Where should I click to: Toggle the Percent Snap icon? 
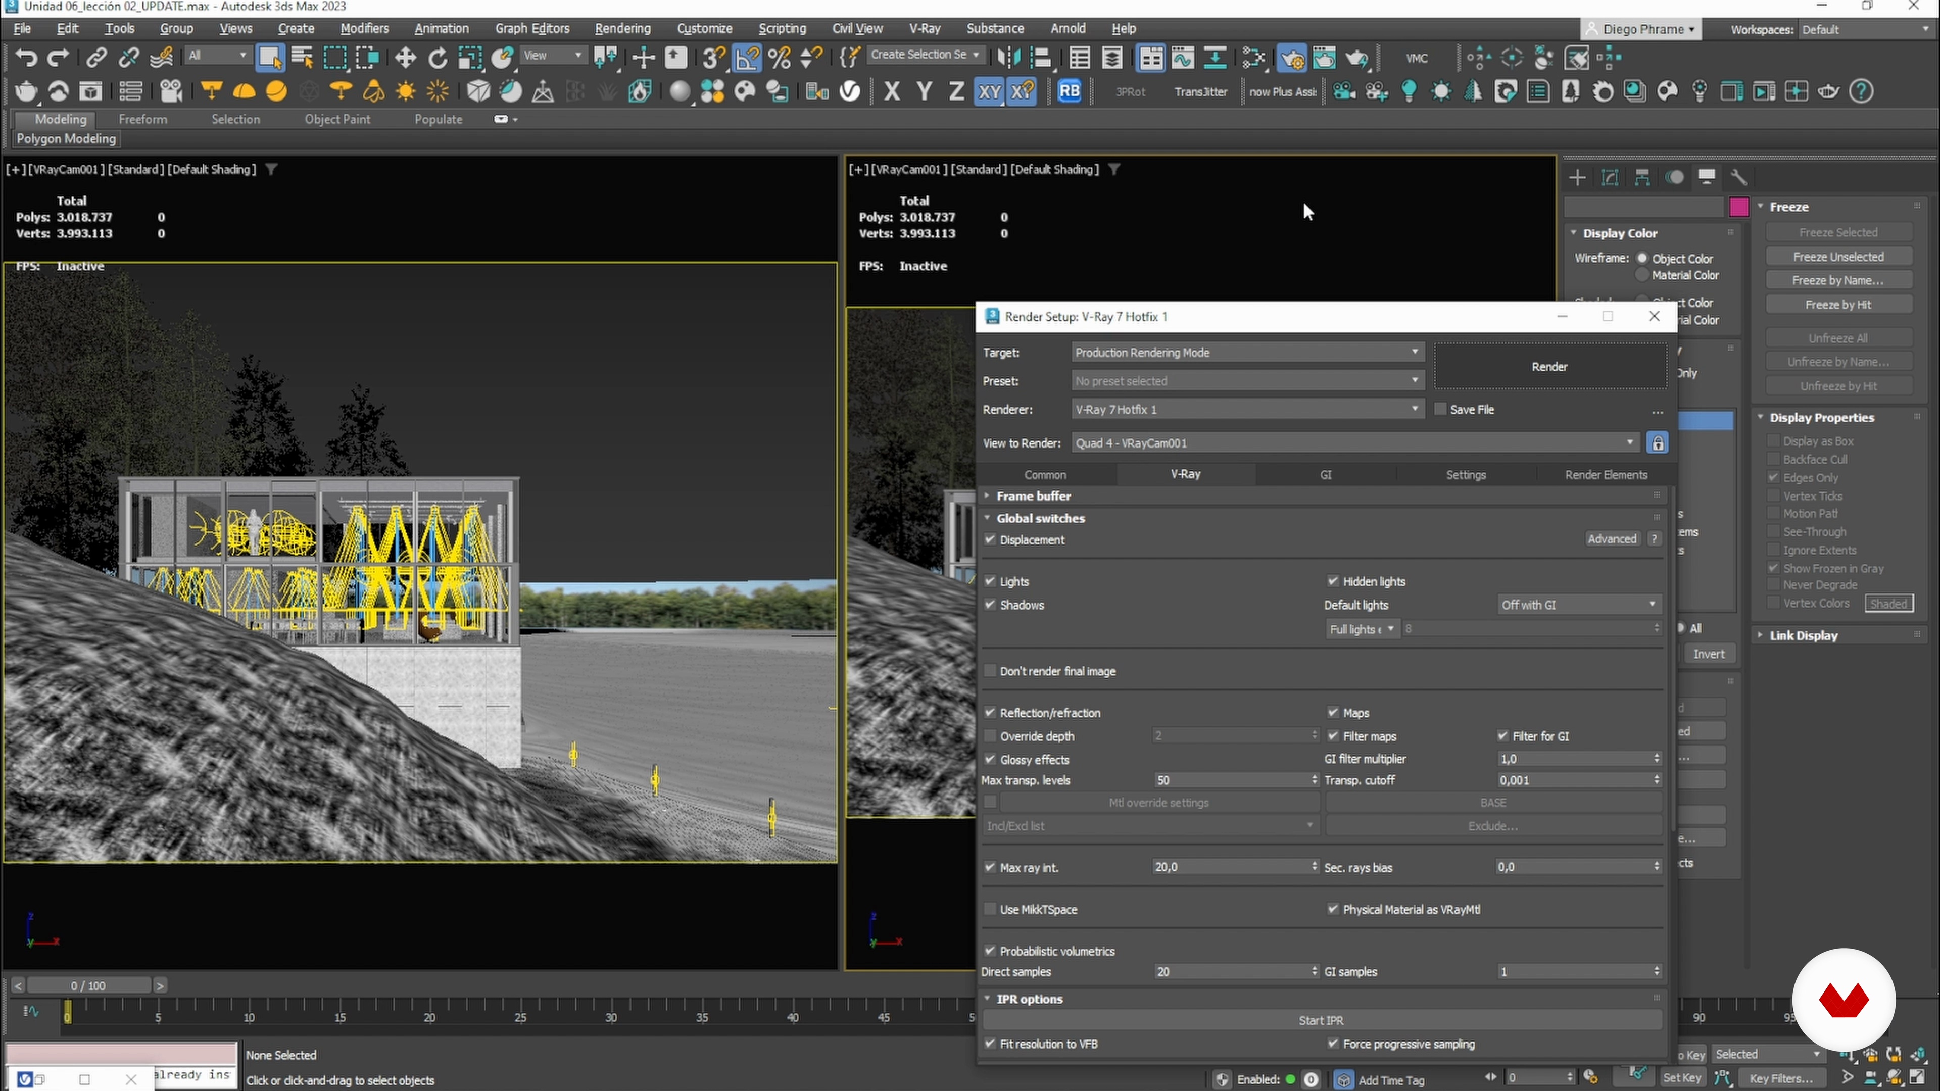780,58
